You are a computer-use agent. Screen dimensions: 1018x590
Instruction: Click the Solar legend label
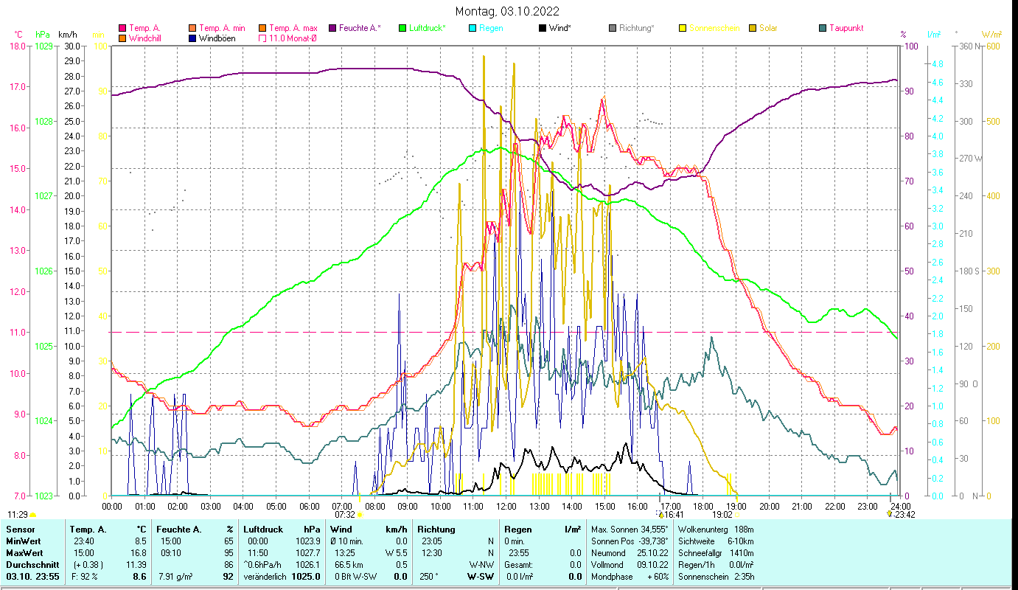point(768,28)
